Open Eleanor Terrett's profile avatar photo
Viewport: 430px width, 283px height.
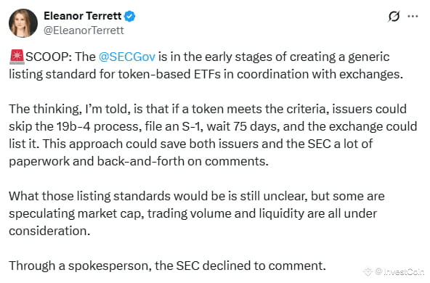click(x=23, y=23)
